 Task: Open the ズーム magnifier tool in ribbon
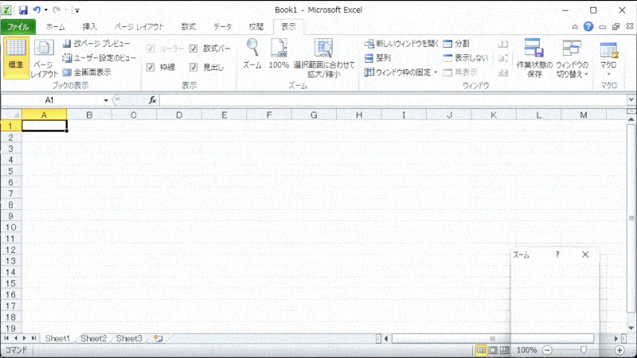[x=252, y=53]
